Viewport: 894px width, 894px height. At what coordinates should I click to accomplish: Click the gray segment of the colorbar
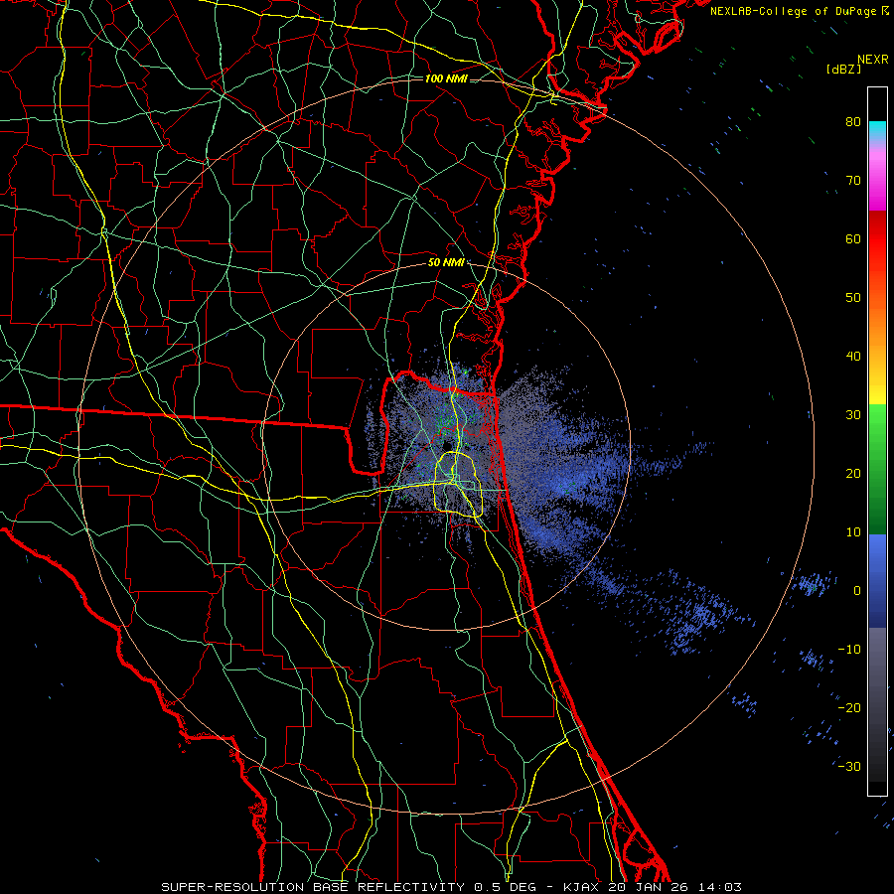(x=877, y=704)
